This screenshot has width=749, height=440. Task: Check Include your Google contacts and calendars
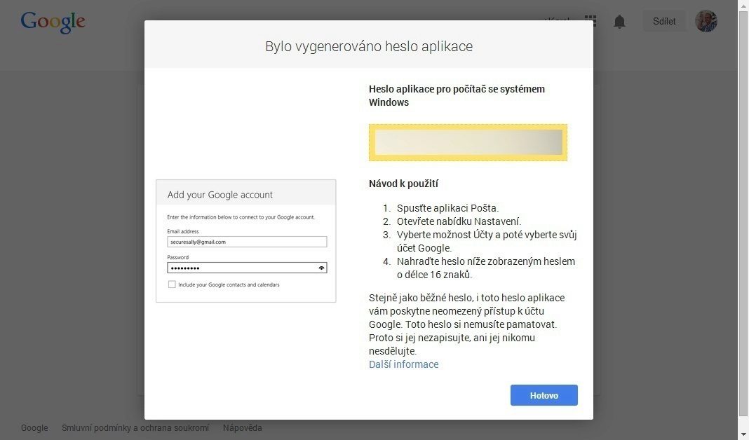coord(172,284)
